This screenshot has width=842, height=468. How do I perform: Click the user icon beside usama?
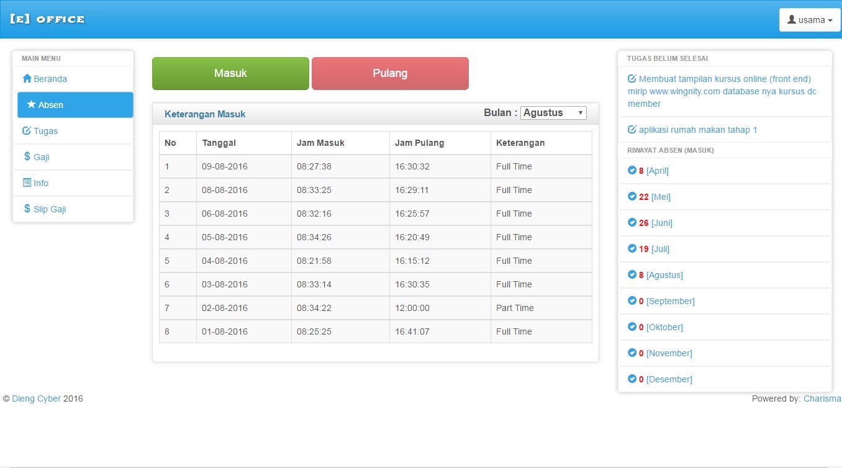792,20
